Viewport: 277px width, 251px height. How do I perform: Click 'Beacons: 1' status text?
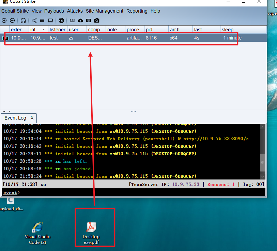click(x=221, y=184)
